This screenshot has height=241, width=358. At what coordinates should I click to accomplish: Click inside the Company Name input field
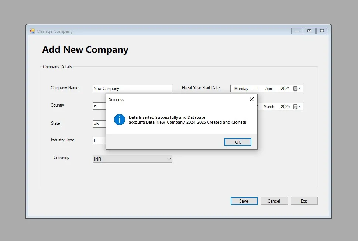(x=132, y=88)
